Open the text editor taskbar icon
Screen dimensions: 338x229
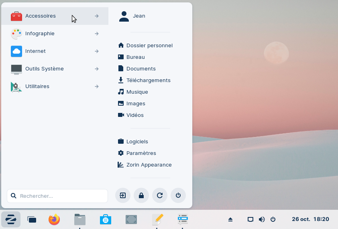coord(157,219)
